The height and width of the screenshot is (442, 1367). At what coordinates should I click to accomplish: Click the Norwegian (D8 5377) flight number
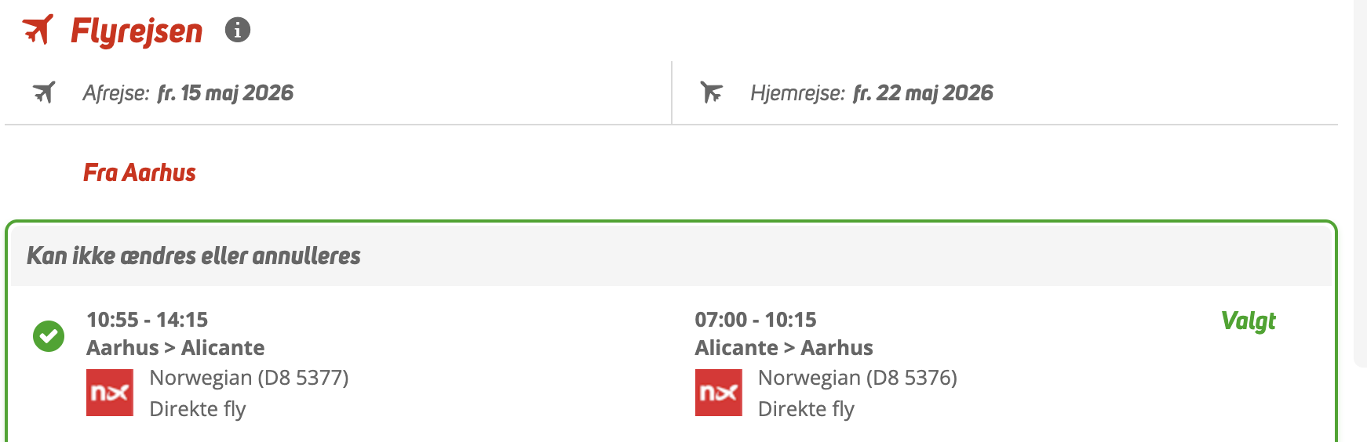pyautogui.click(x=249, y=378)
